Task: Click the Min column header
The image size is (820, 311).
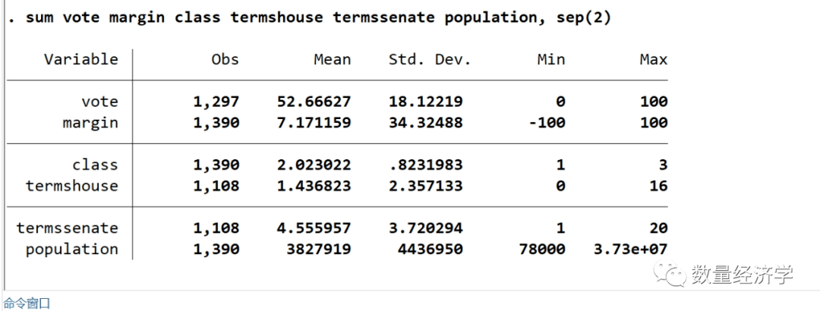Action: (550, 59)
